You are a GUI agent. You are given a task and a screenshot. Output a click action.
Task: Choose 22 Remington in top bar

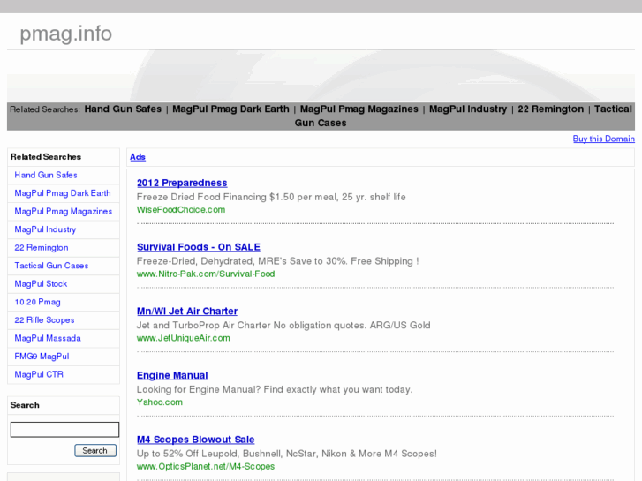click(551, 109)
